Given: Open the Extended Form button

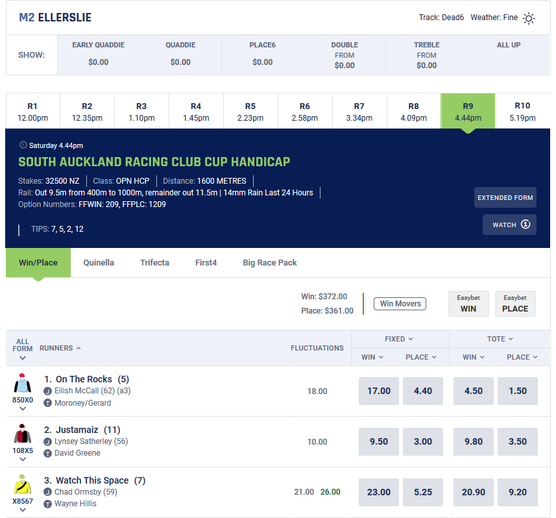Looking at the screenshot, I should pos(505,197).
